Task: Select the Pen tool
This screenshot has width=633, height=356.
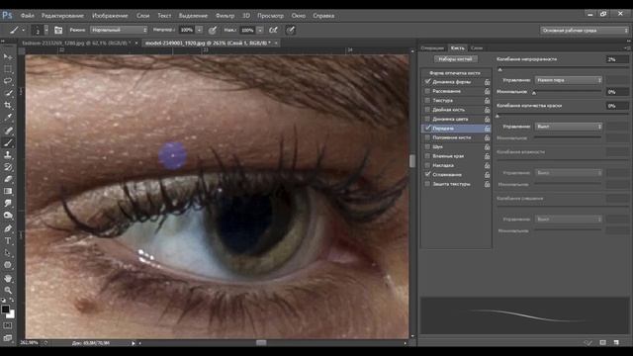Action: [x=8, y=228]
